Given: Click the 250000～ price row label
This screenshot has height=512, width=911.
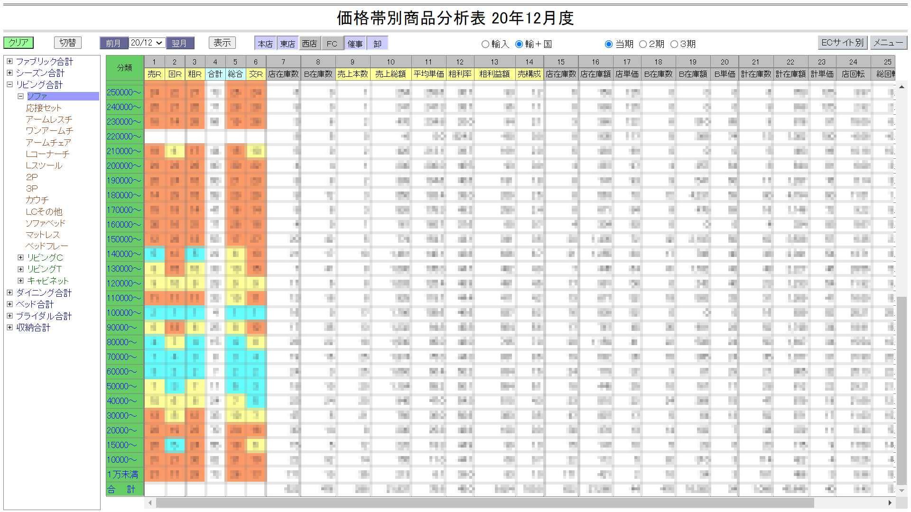Looking at the screenshot, I should pos(125,92).
